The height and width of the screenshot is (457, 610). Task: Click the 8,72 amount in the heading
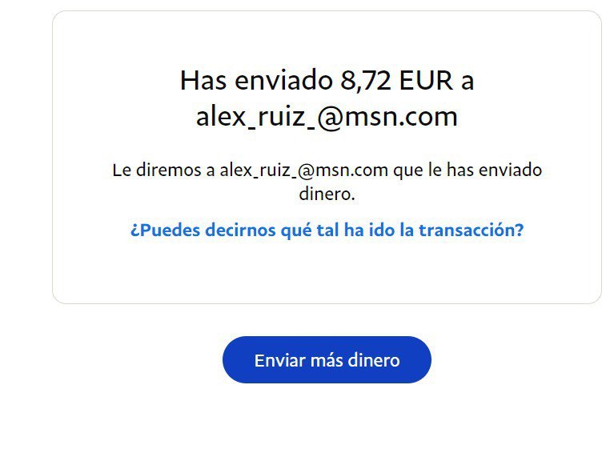365,81
